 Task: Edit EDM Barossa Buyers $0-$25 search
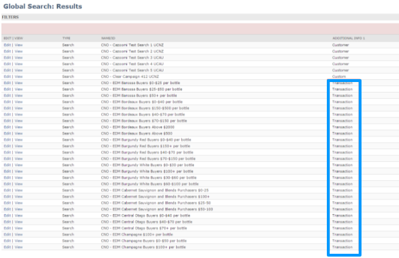click(7, 83)
